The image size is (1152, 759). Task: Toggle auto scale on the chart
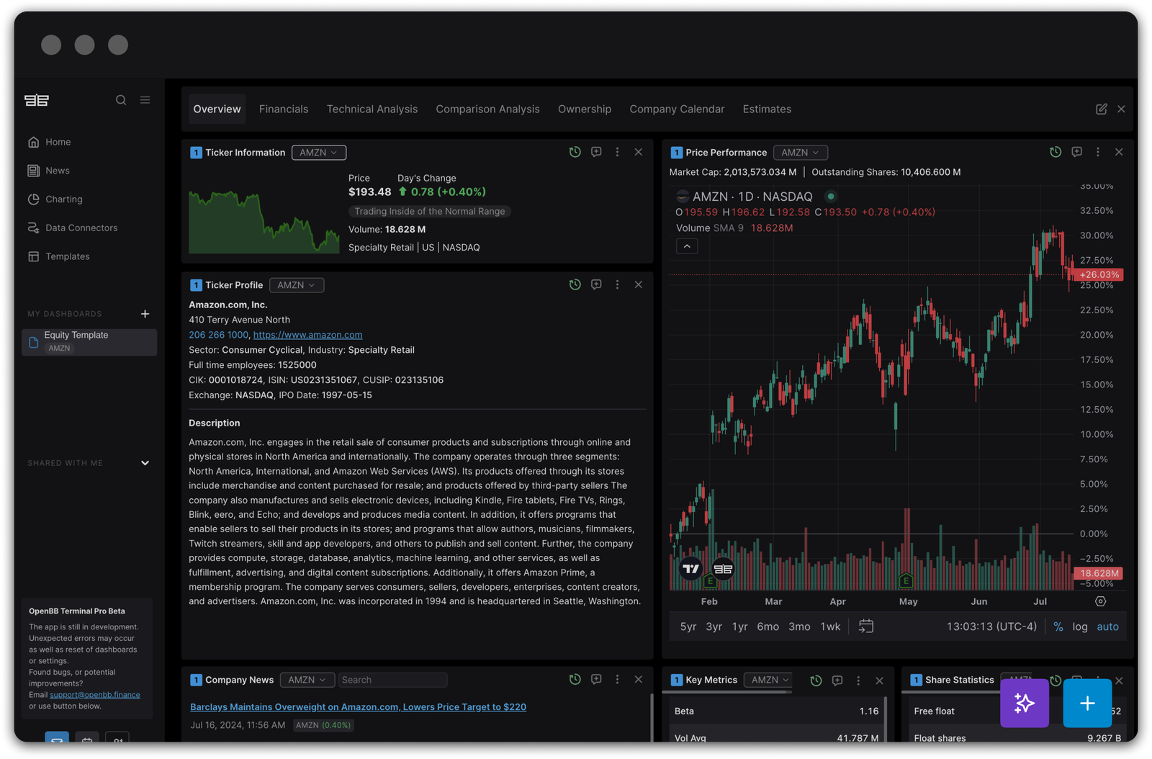tap(1107, 626)
